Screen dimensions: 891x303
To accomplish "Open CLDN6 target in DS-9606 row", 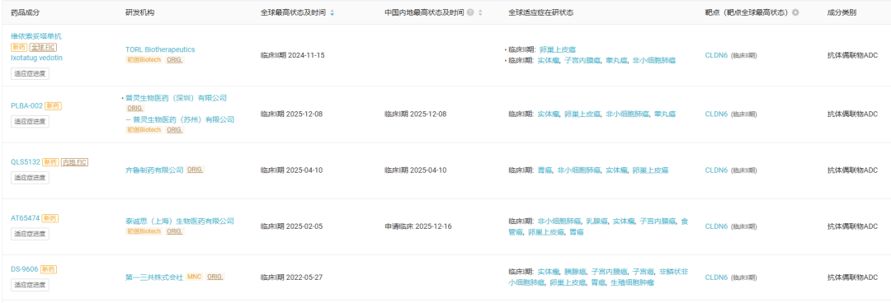I will click(x=716, y=277).
